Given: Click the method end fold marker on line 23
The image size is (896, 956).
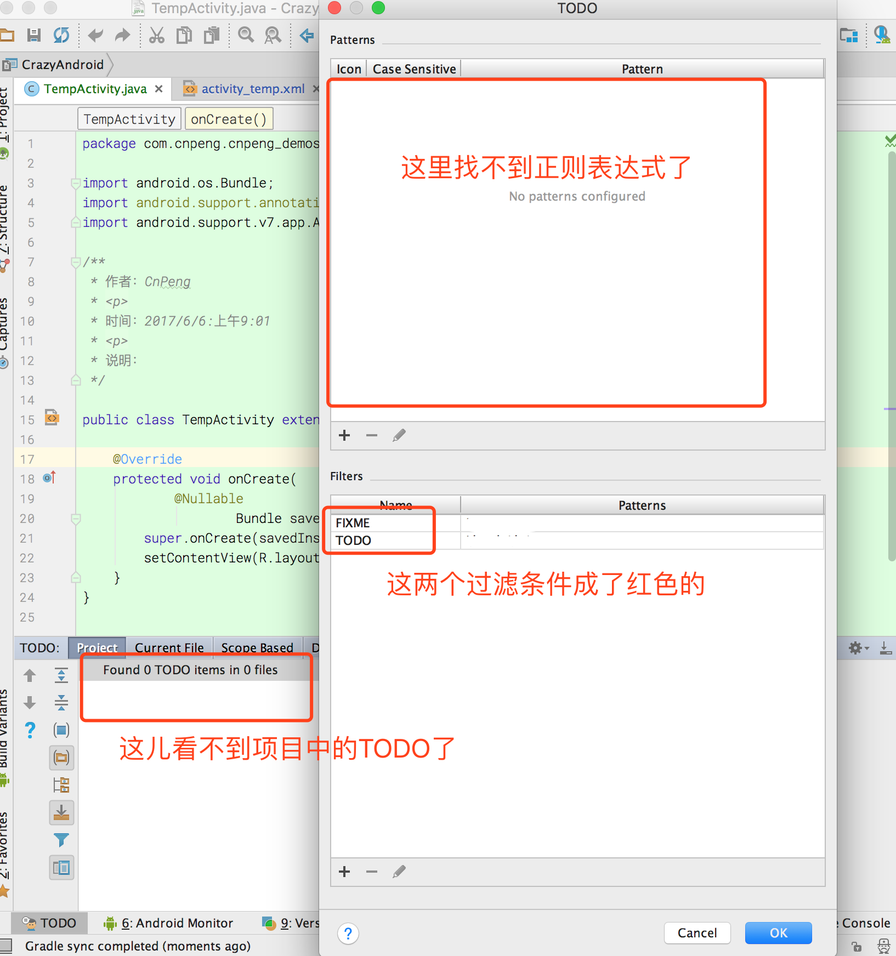Looking at the screenshot, I should tap(76, 578).
